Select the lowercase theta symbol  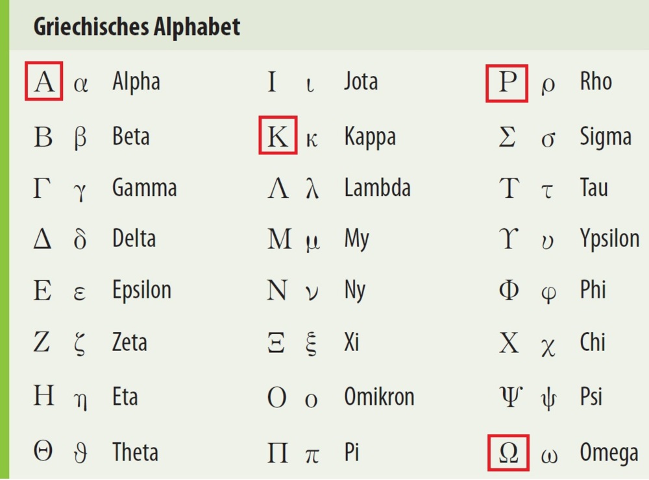(x=80, y=453)
